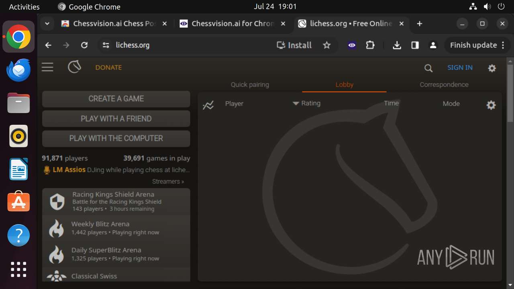This screenshot has width=514, height=289.
Task: Click the SIGN IN link
Action: [x=460, y=68]
